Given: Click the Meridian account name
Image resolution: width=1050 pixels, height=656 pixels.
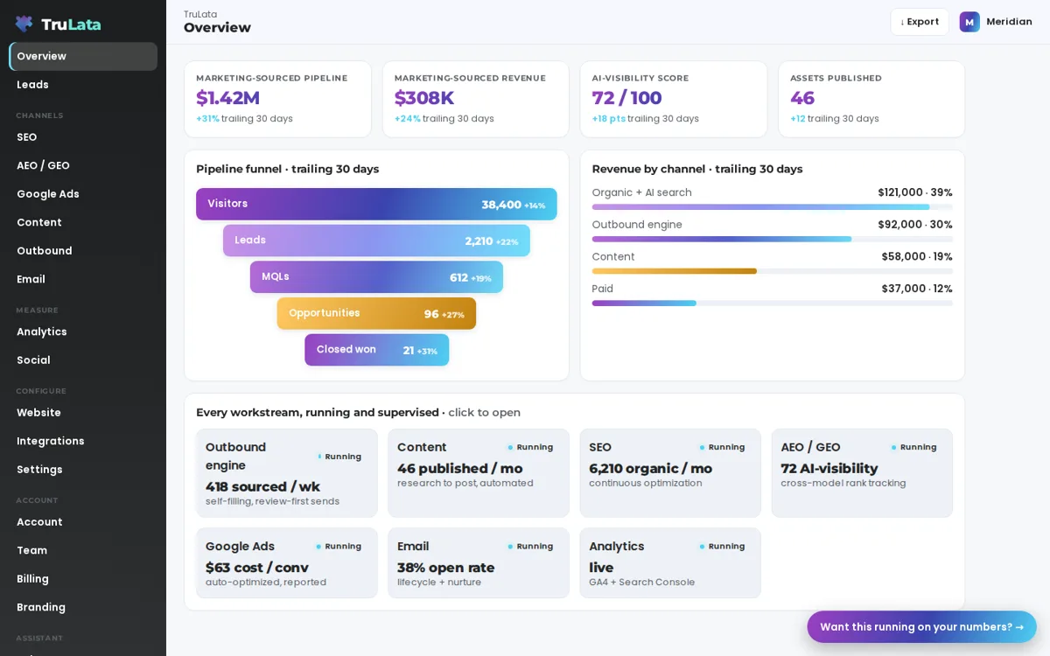Looking at the screenshot, I should (x=1009, y=22).
